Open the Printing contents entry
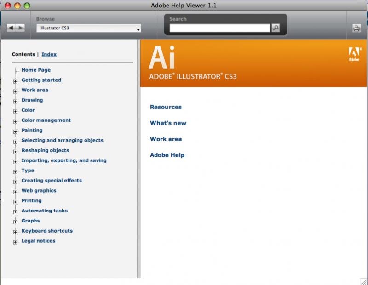This screenshot has width=368, height=285. click(31, 201)
